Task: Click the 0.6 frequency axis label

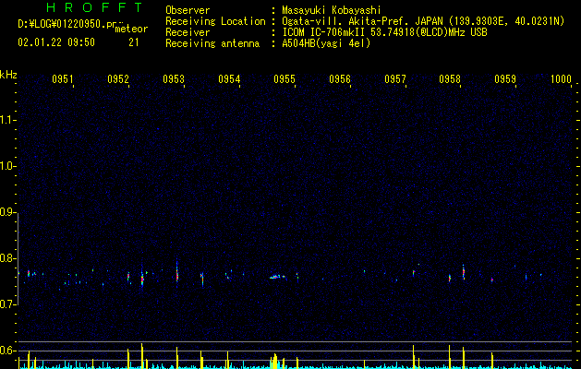Action: [7, 351]
